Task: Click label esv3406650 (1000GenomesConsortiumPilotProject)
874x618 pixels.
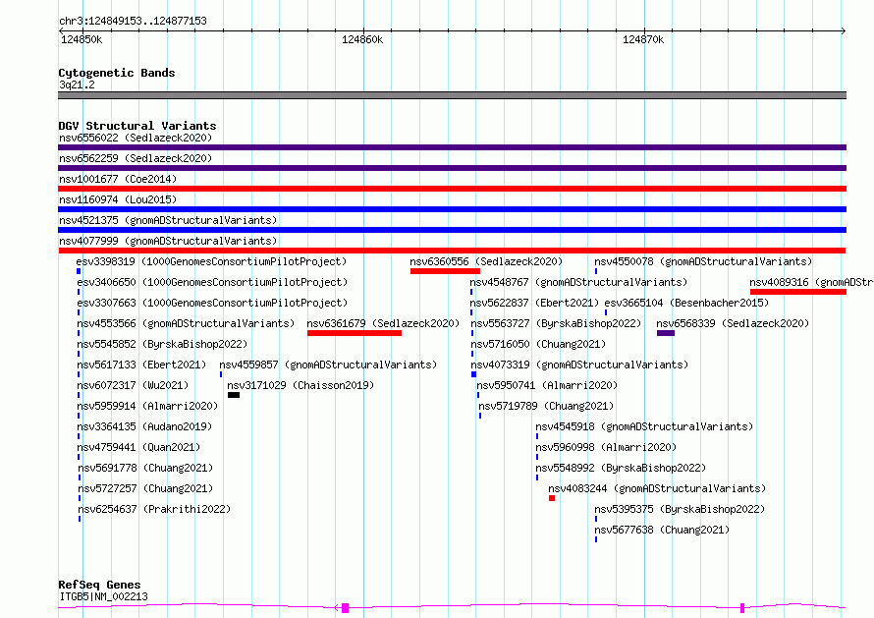Action: point(212,282)
